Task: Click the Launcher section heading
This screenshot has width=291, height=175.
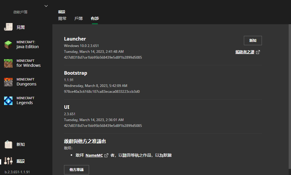Action: point(75,39)
